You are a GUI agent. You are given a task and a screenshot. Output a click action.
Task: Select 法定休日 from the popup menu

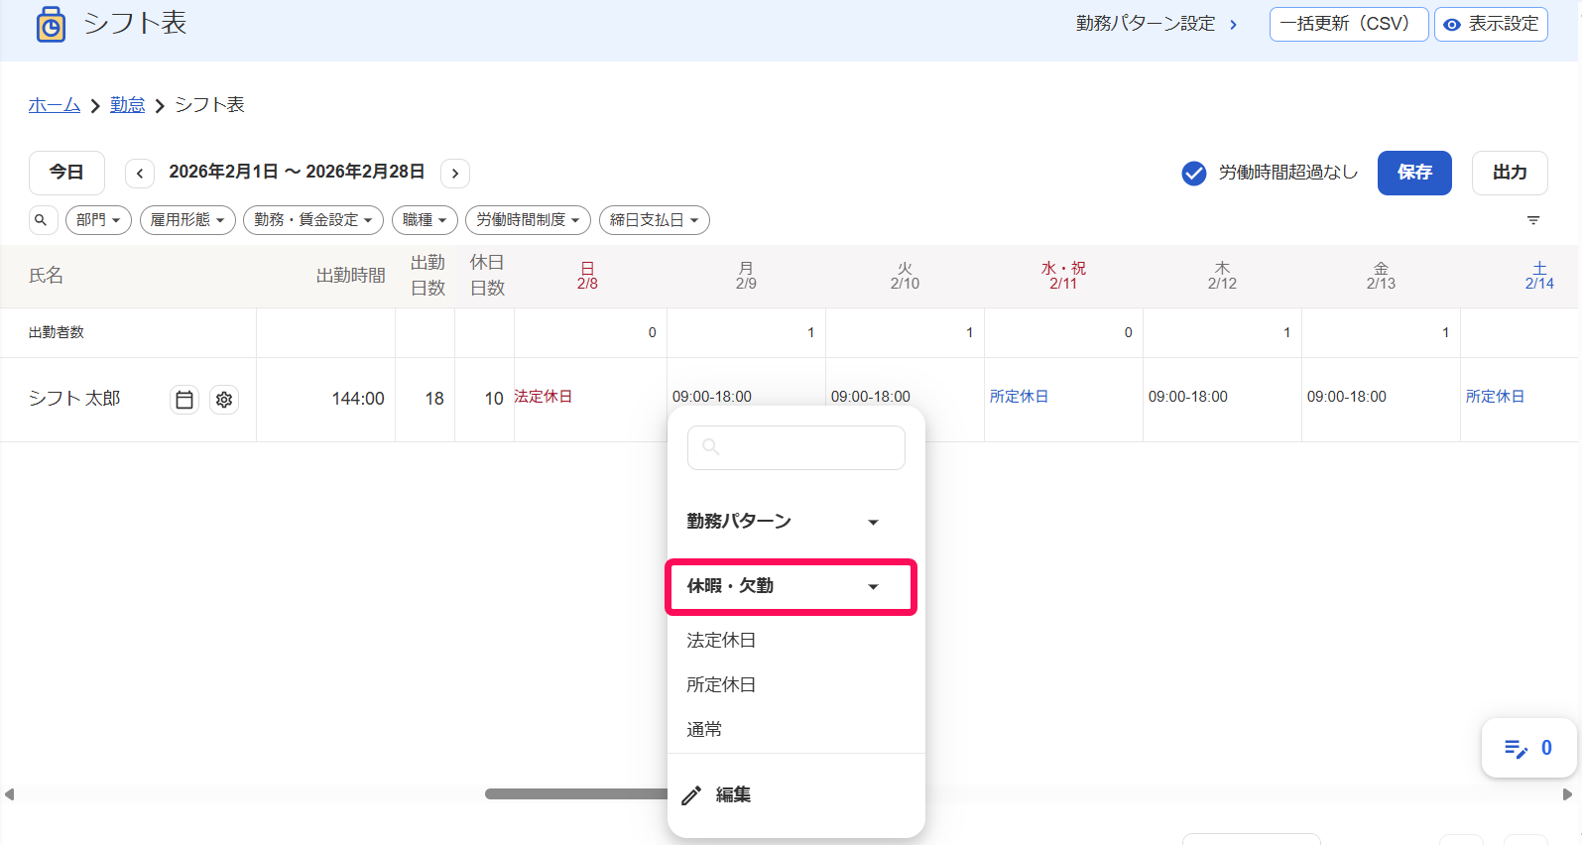pos(721,641)
